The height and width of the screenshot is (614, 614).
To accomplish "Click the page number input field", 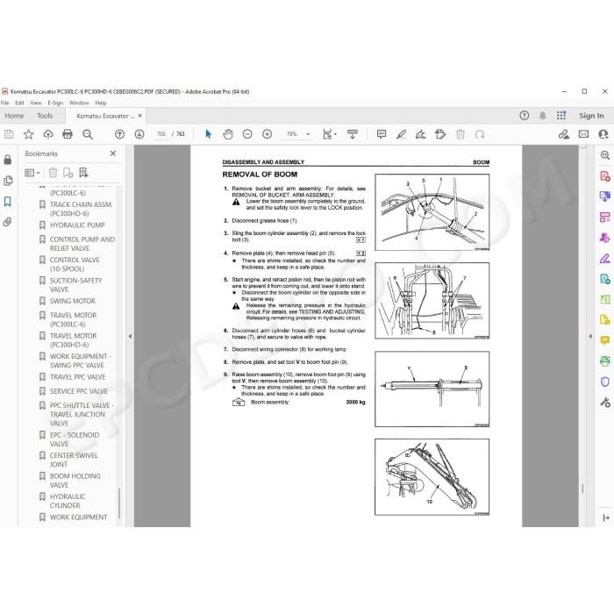I will [161, 134].
